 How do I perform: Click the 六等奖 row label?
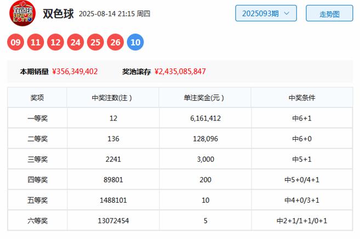tap(37, 220)
